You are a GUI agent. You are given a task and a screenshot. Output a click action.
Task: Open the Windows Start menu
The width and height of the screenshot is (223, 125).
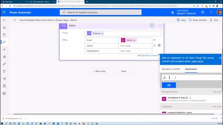(x=2, y=124)
